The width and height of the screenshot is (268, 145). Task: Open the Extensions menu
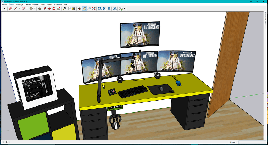coord(58,5)
